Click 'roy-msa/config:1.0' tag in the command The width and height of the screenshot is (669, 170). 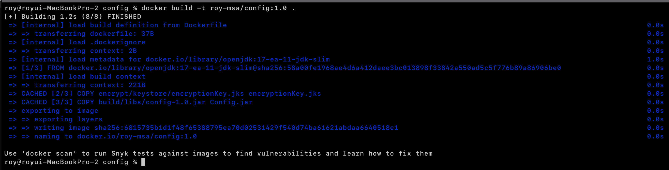point(248,8)
